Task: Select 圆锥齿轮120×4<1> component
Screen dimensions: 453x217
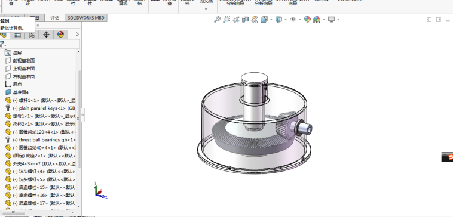Action: pyautogui.click(x=44, y=132)
